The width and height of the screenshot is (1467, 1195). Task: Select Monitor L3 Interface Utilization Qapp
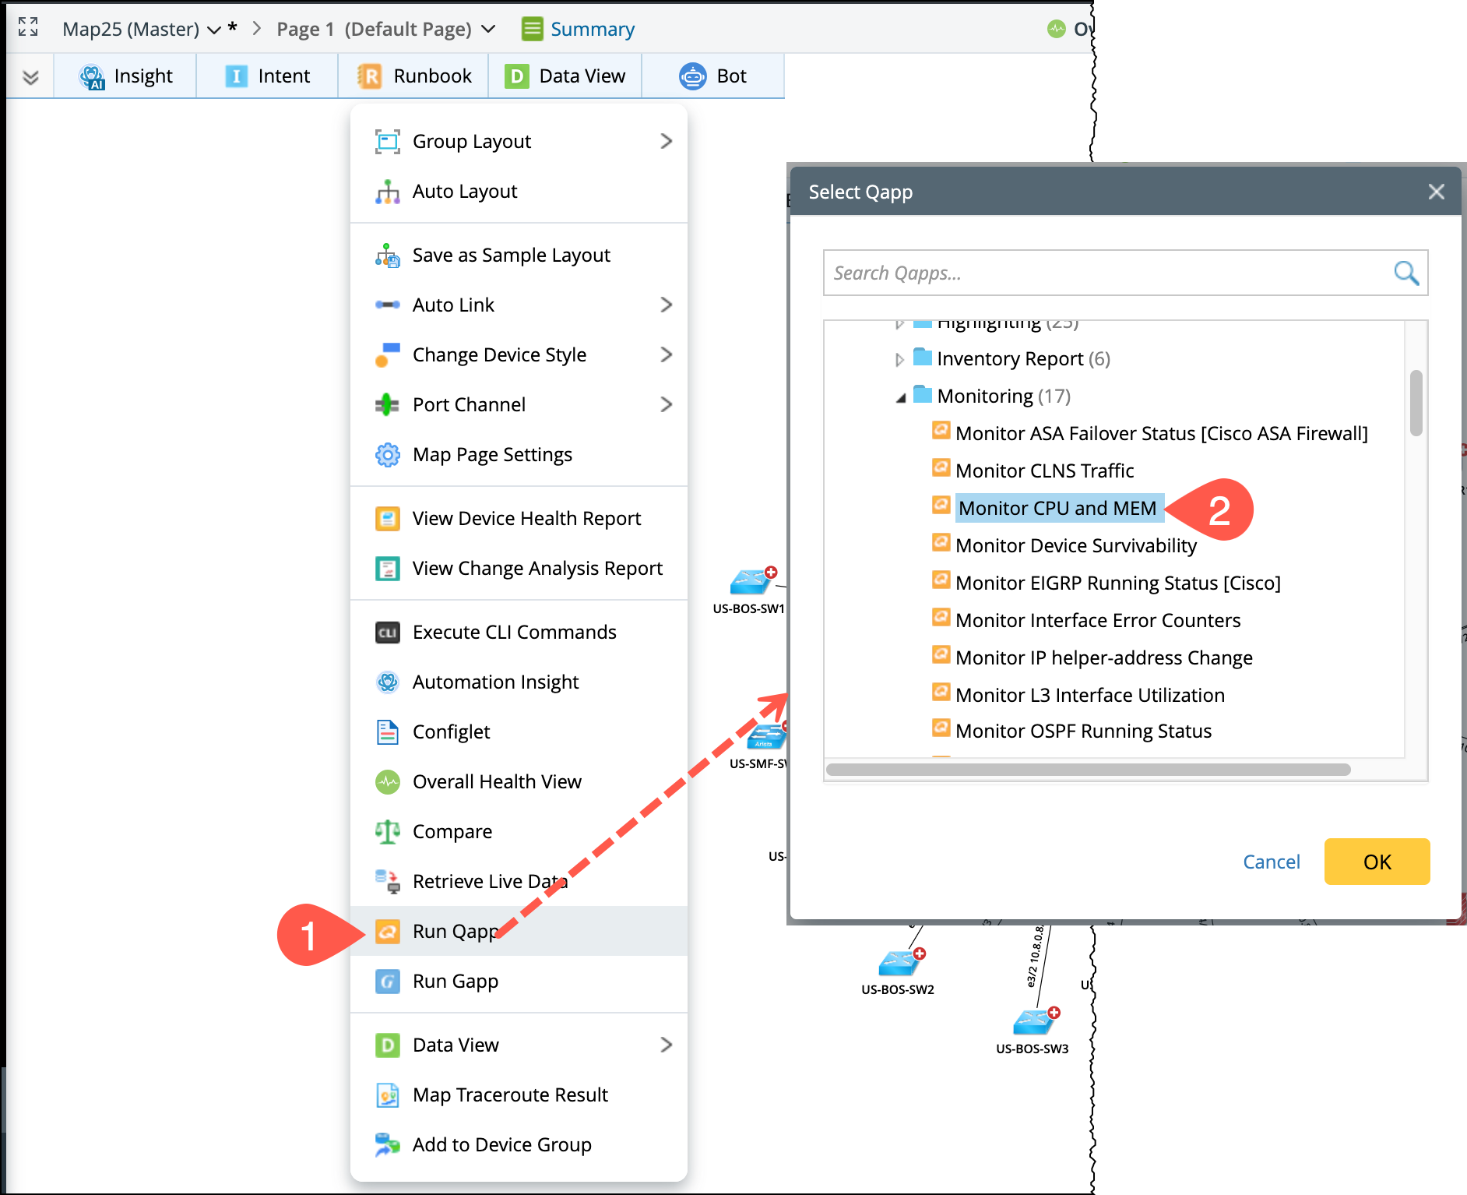[x=1089, y=695]
